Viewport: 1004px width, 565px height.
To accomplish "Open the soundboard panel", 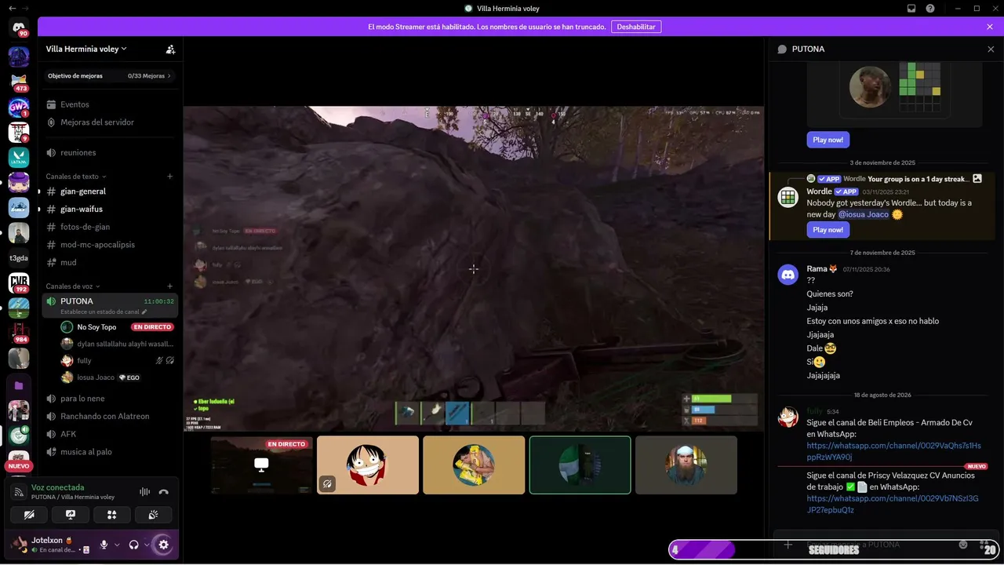I will coord(153,515).
